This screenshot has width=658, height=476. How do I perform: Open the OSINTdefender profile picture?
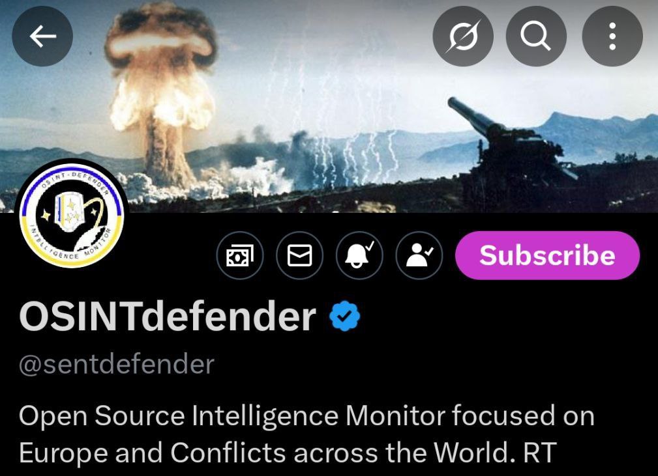point(72,214)
